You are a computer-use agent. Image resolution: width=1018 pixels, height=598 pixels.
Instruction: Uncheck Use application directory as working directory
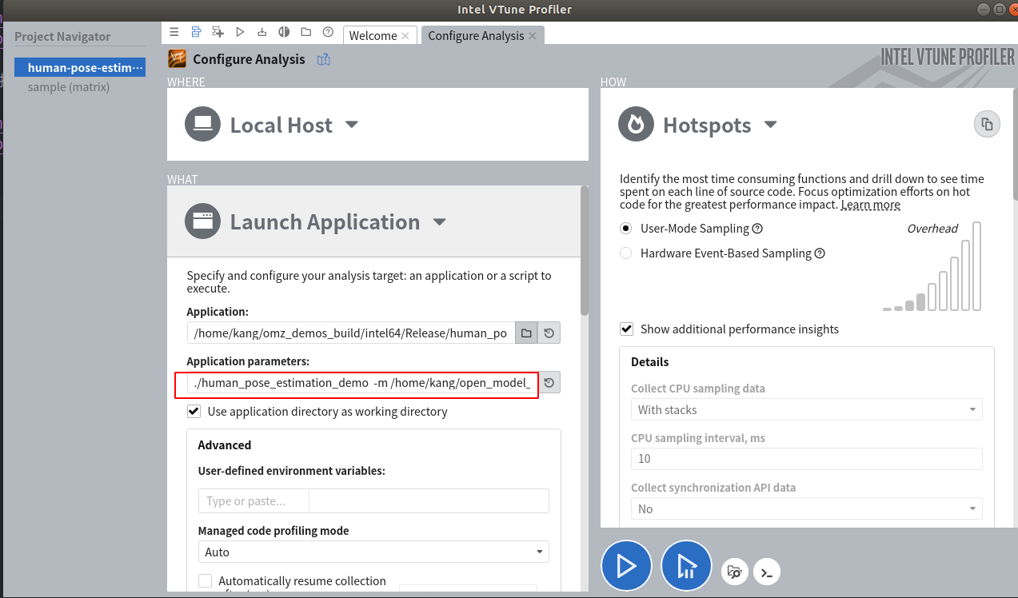(x=194, y=412)
